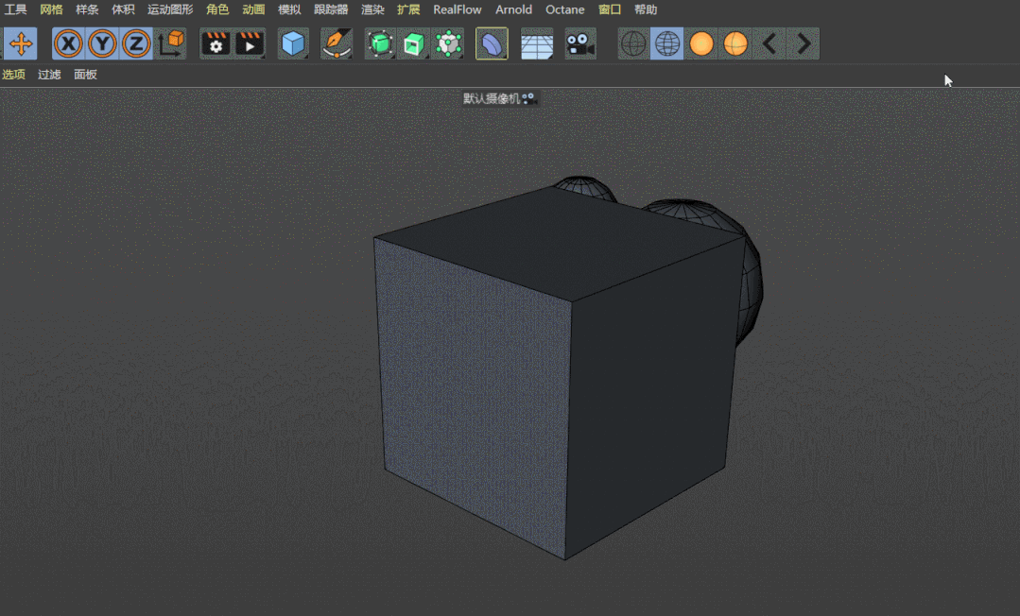Click the floor grid icon
1020x616 pixels.
(537, 43)
